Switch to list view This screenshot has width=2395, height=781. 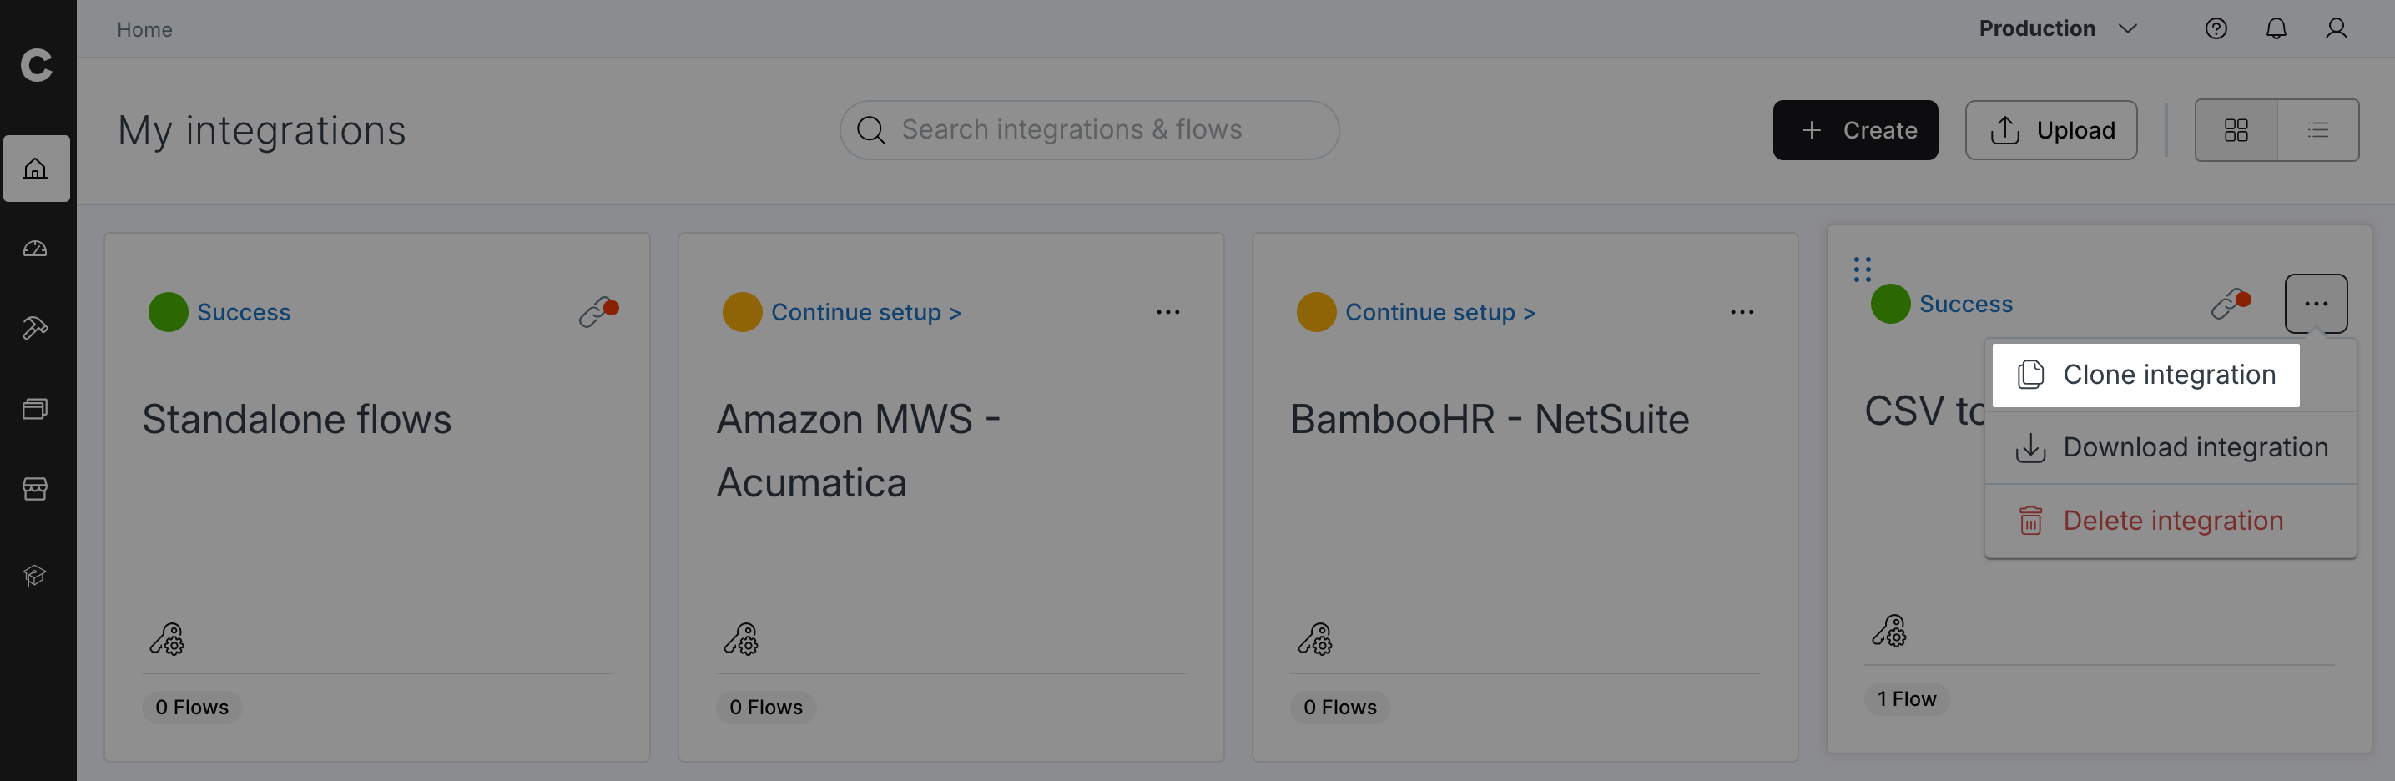[2318, 130]
